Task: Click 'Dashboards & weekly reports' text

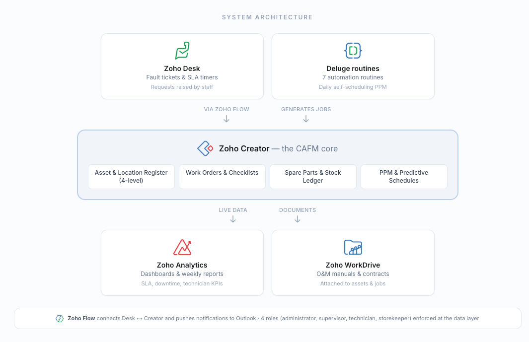Action: [x=182, y=274]
